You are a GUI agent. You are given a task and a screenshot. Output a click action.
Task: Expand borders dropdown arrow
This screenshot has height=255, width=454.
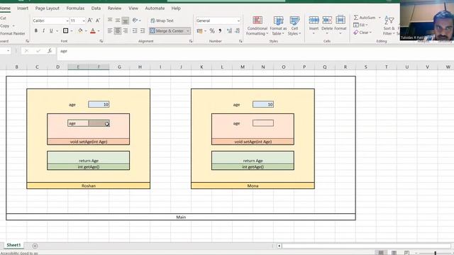tap(72, 31)
